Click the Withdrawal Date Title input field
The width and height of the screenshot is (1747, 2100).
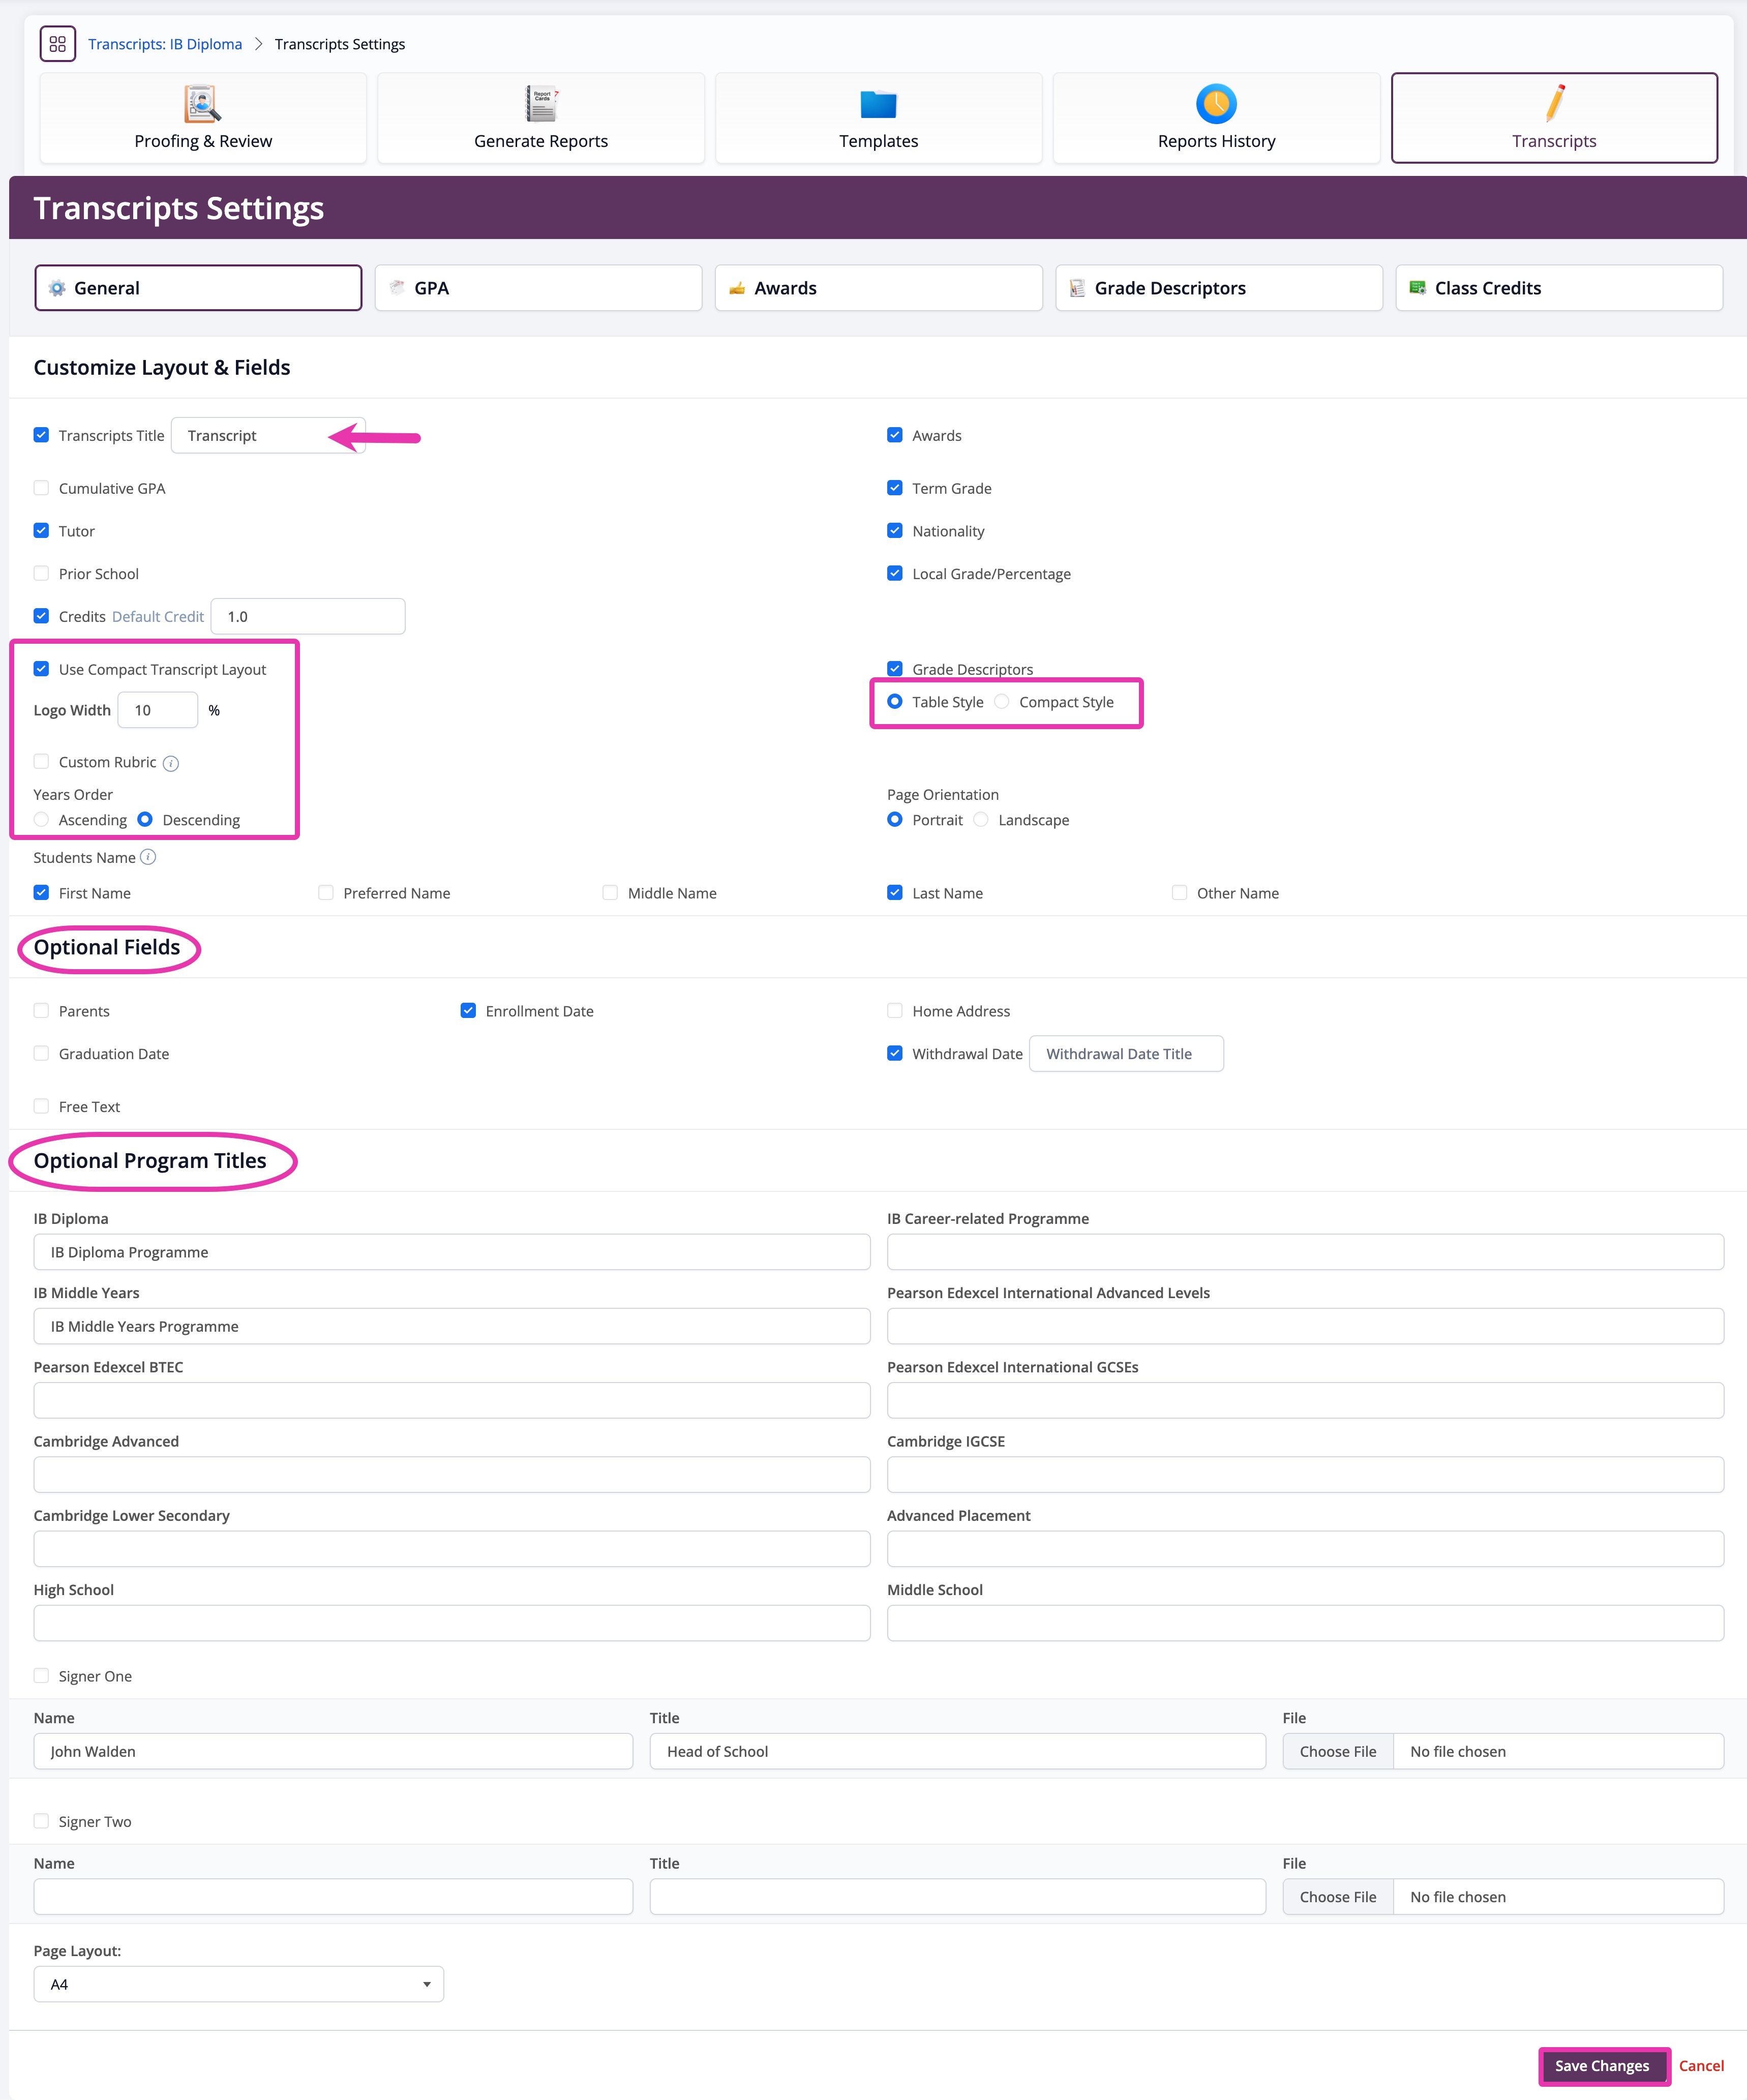(1126, 1053)
